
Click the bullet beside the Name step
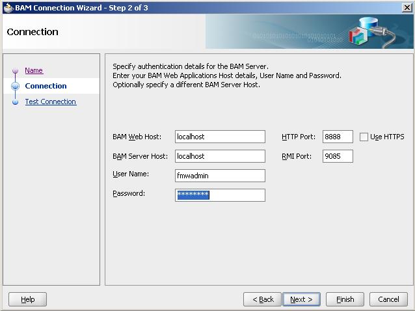click(16, 71)
